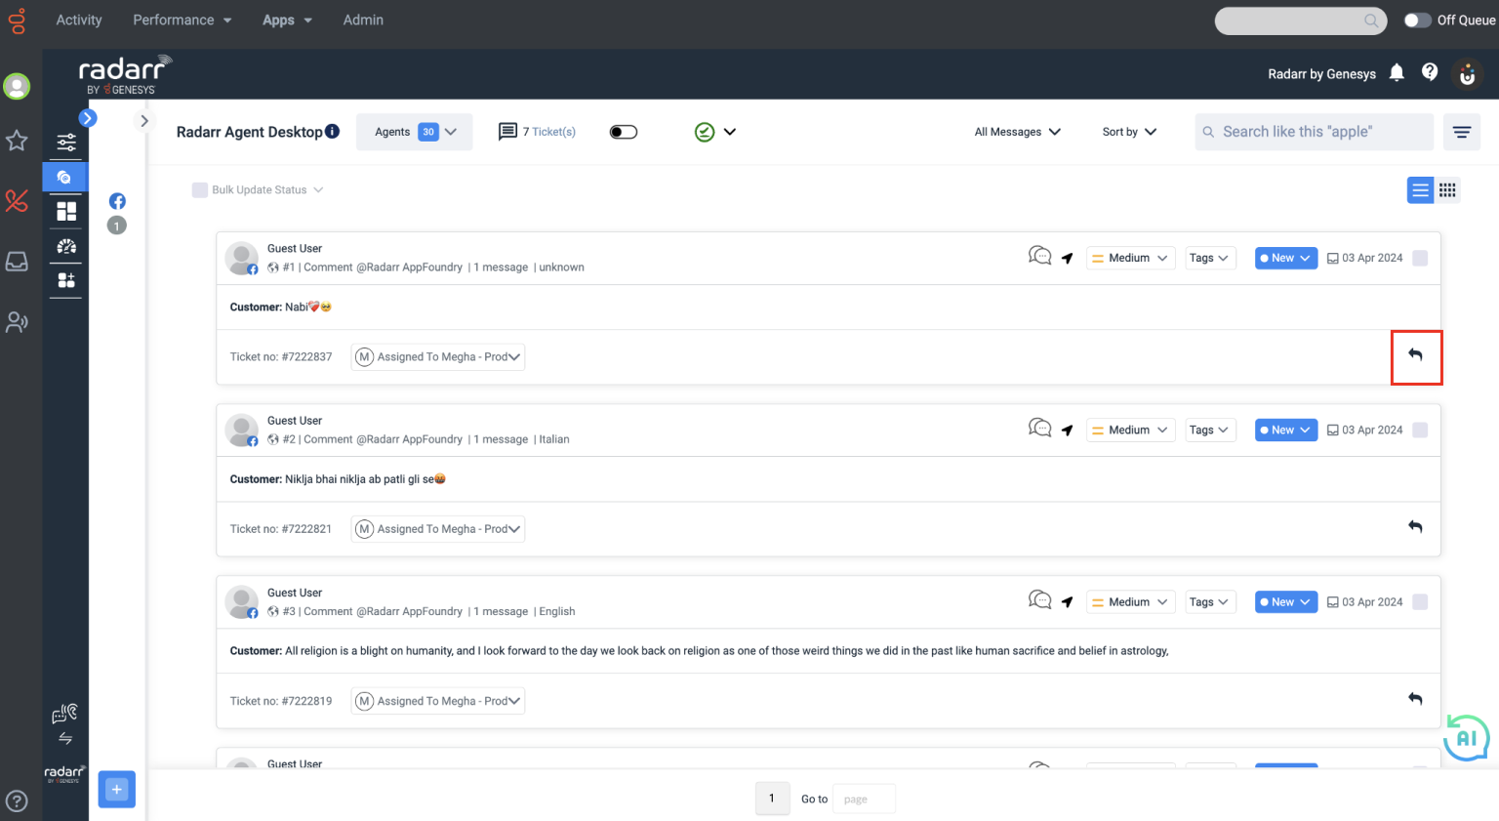Click the inbox icon in the leftmost Genesys sidebar

17,262
